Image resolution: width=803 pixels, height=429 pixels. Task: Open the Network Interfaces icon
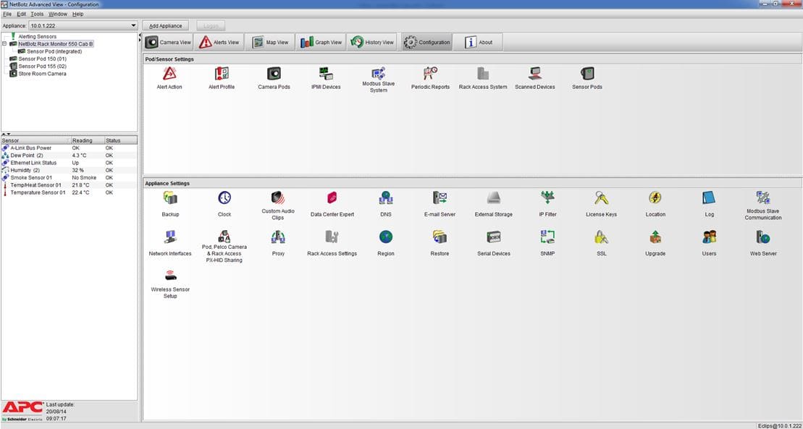(171, 237)
